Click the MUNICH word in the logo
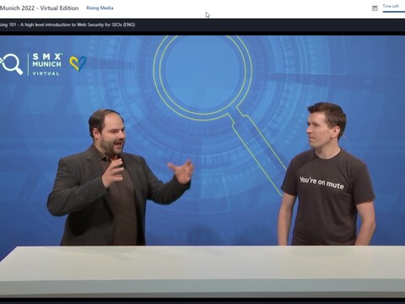The width and height of the screenshot is (405, 304). [x=46, y=64]
